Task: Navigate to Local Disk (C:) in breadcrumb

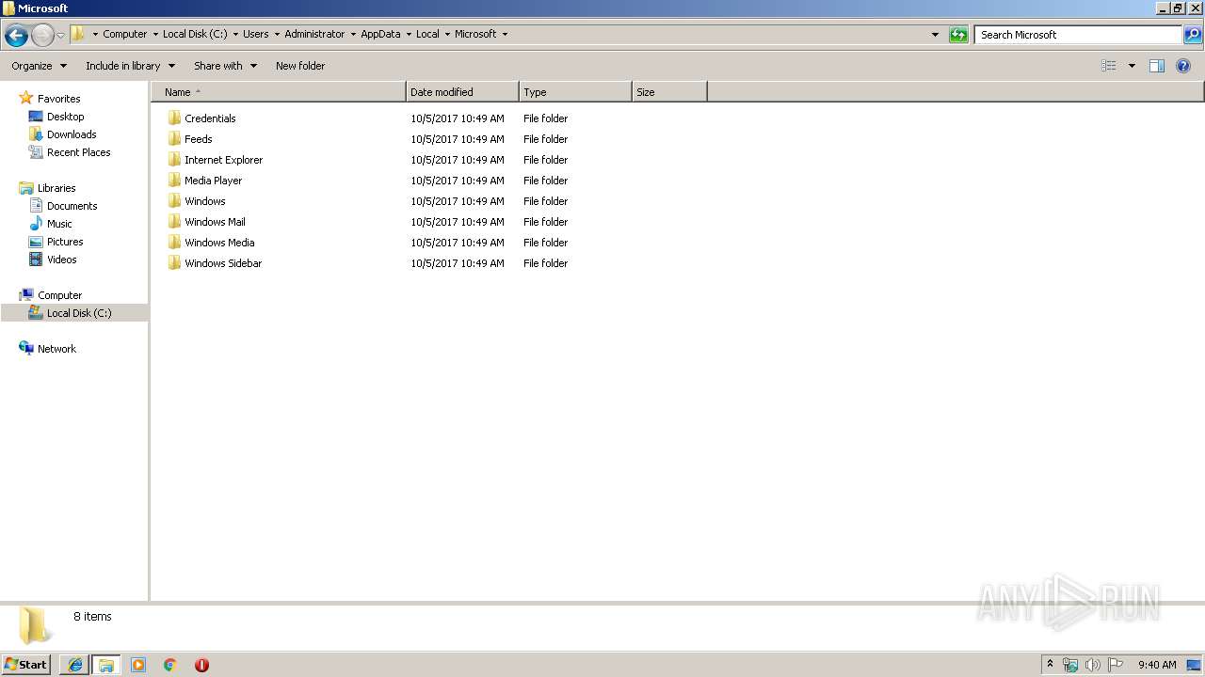Action: coord(195,34)
